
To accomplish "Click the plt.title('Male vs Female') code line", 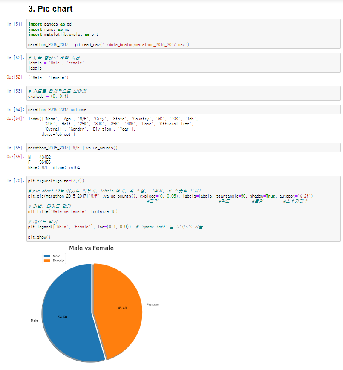I will click(73, 211).
